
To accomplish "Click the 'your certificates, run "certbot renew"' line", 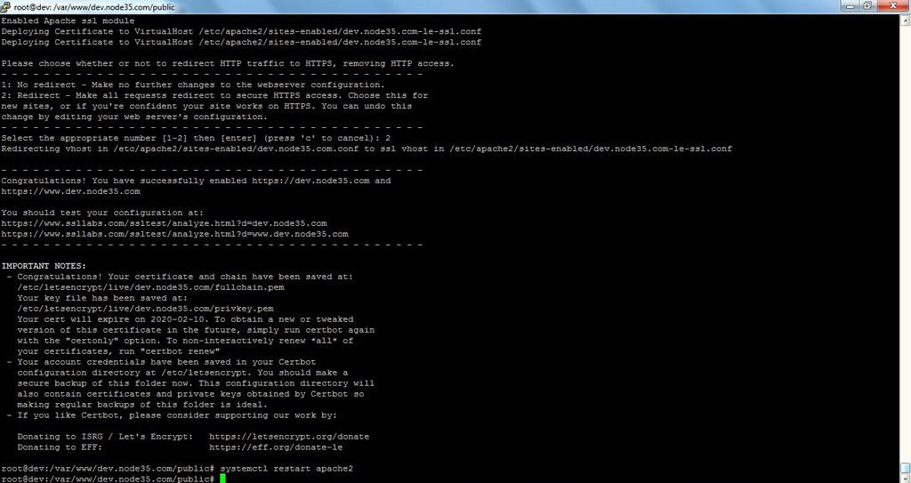I will [x=118, y=351].
